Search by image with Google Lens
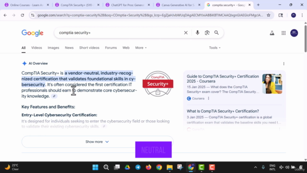307x173 pixels. point(207,33)
